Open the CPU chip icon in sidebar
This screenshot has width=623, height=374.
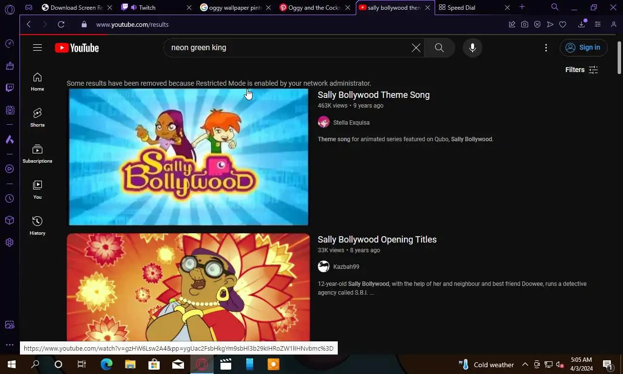10,111
